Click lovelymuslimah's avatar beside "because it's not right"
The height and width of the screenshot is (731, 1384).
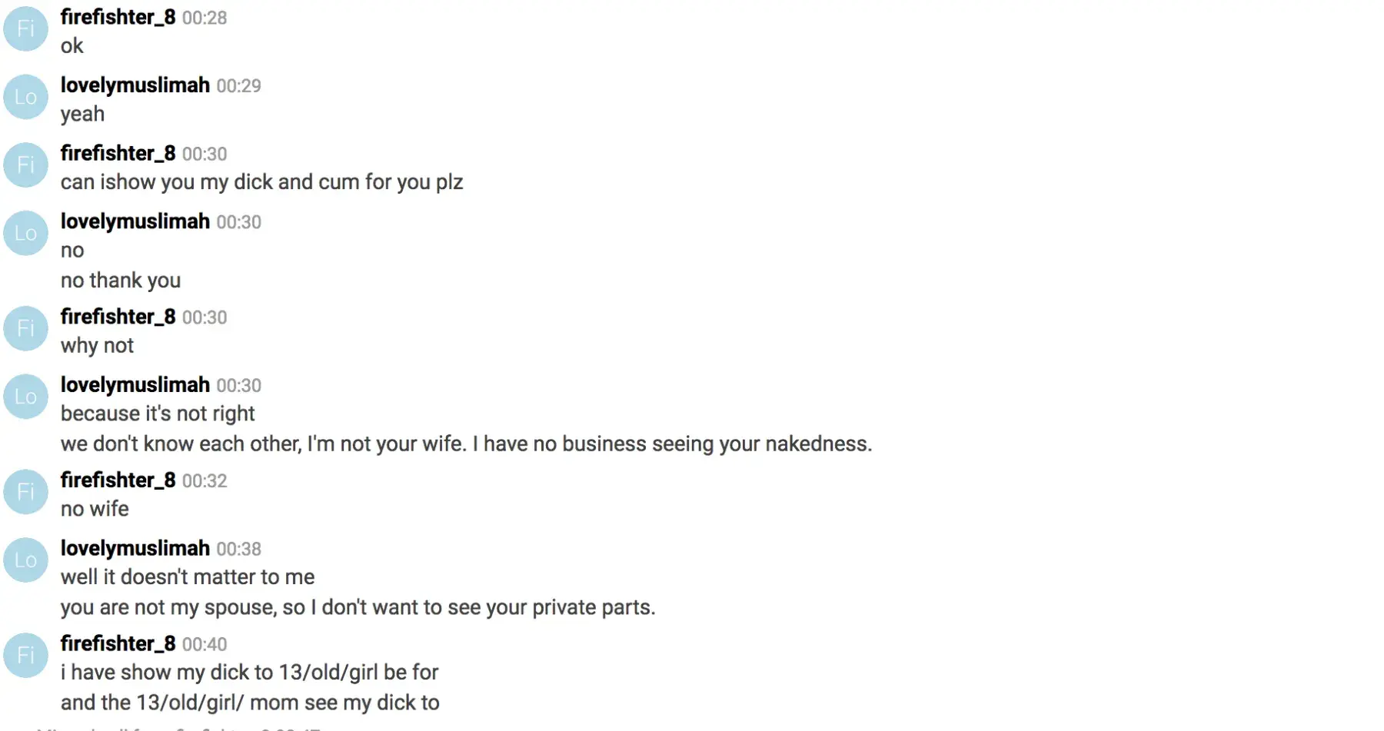tap(26, 397)
